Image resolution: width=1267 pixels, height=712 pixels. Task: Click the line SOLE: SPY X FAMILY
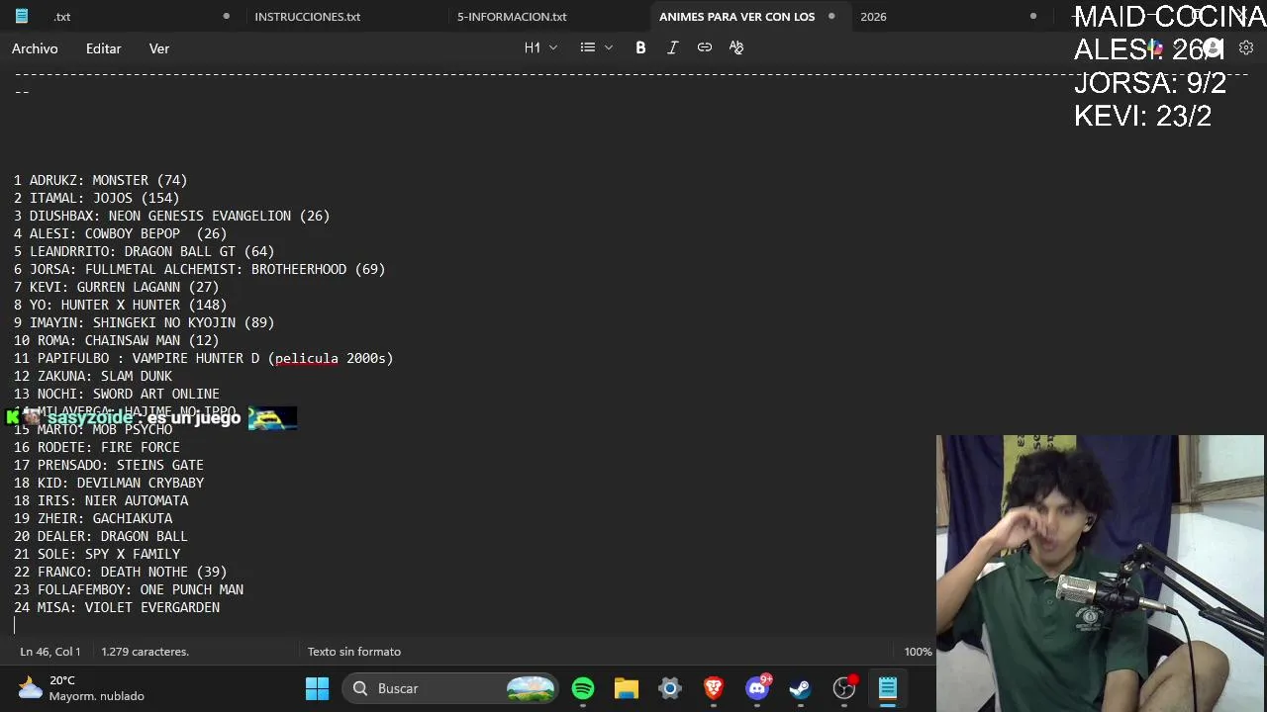[x=97, y=554]
